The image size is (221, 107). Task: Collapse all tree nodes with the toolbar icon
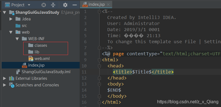coord(53,5)
